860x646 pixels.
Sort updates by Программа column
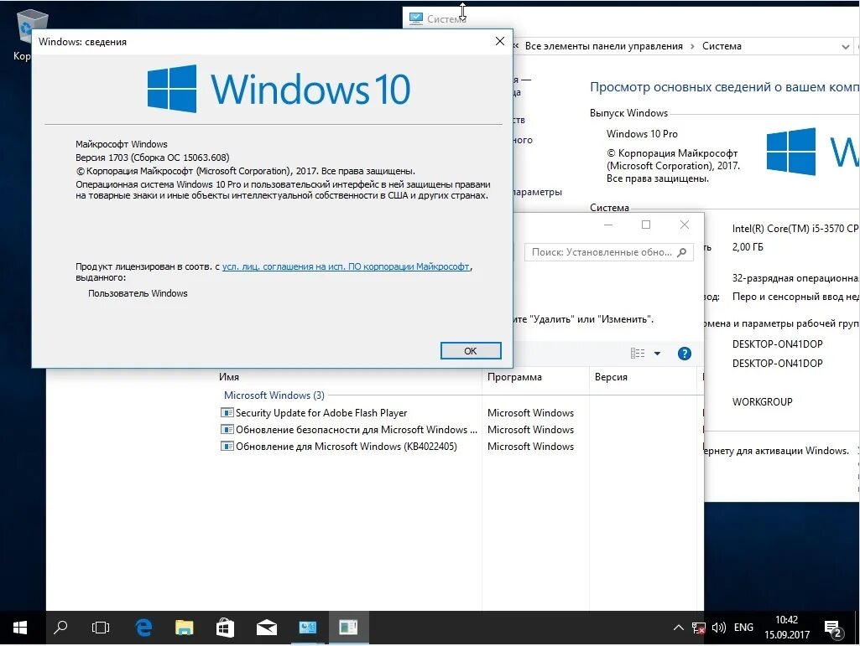514,377
